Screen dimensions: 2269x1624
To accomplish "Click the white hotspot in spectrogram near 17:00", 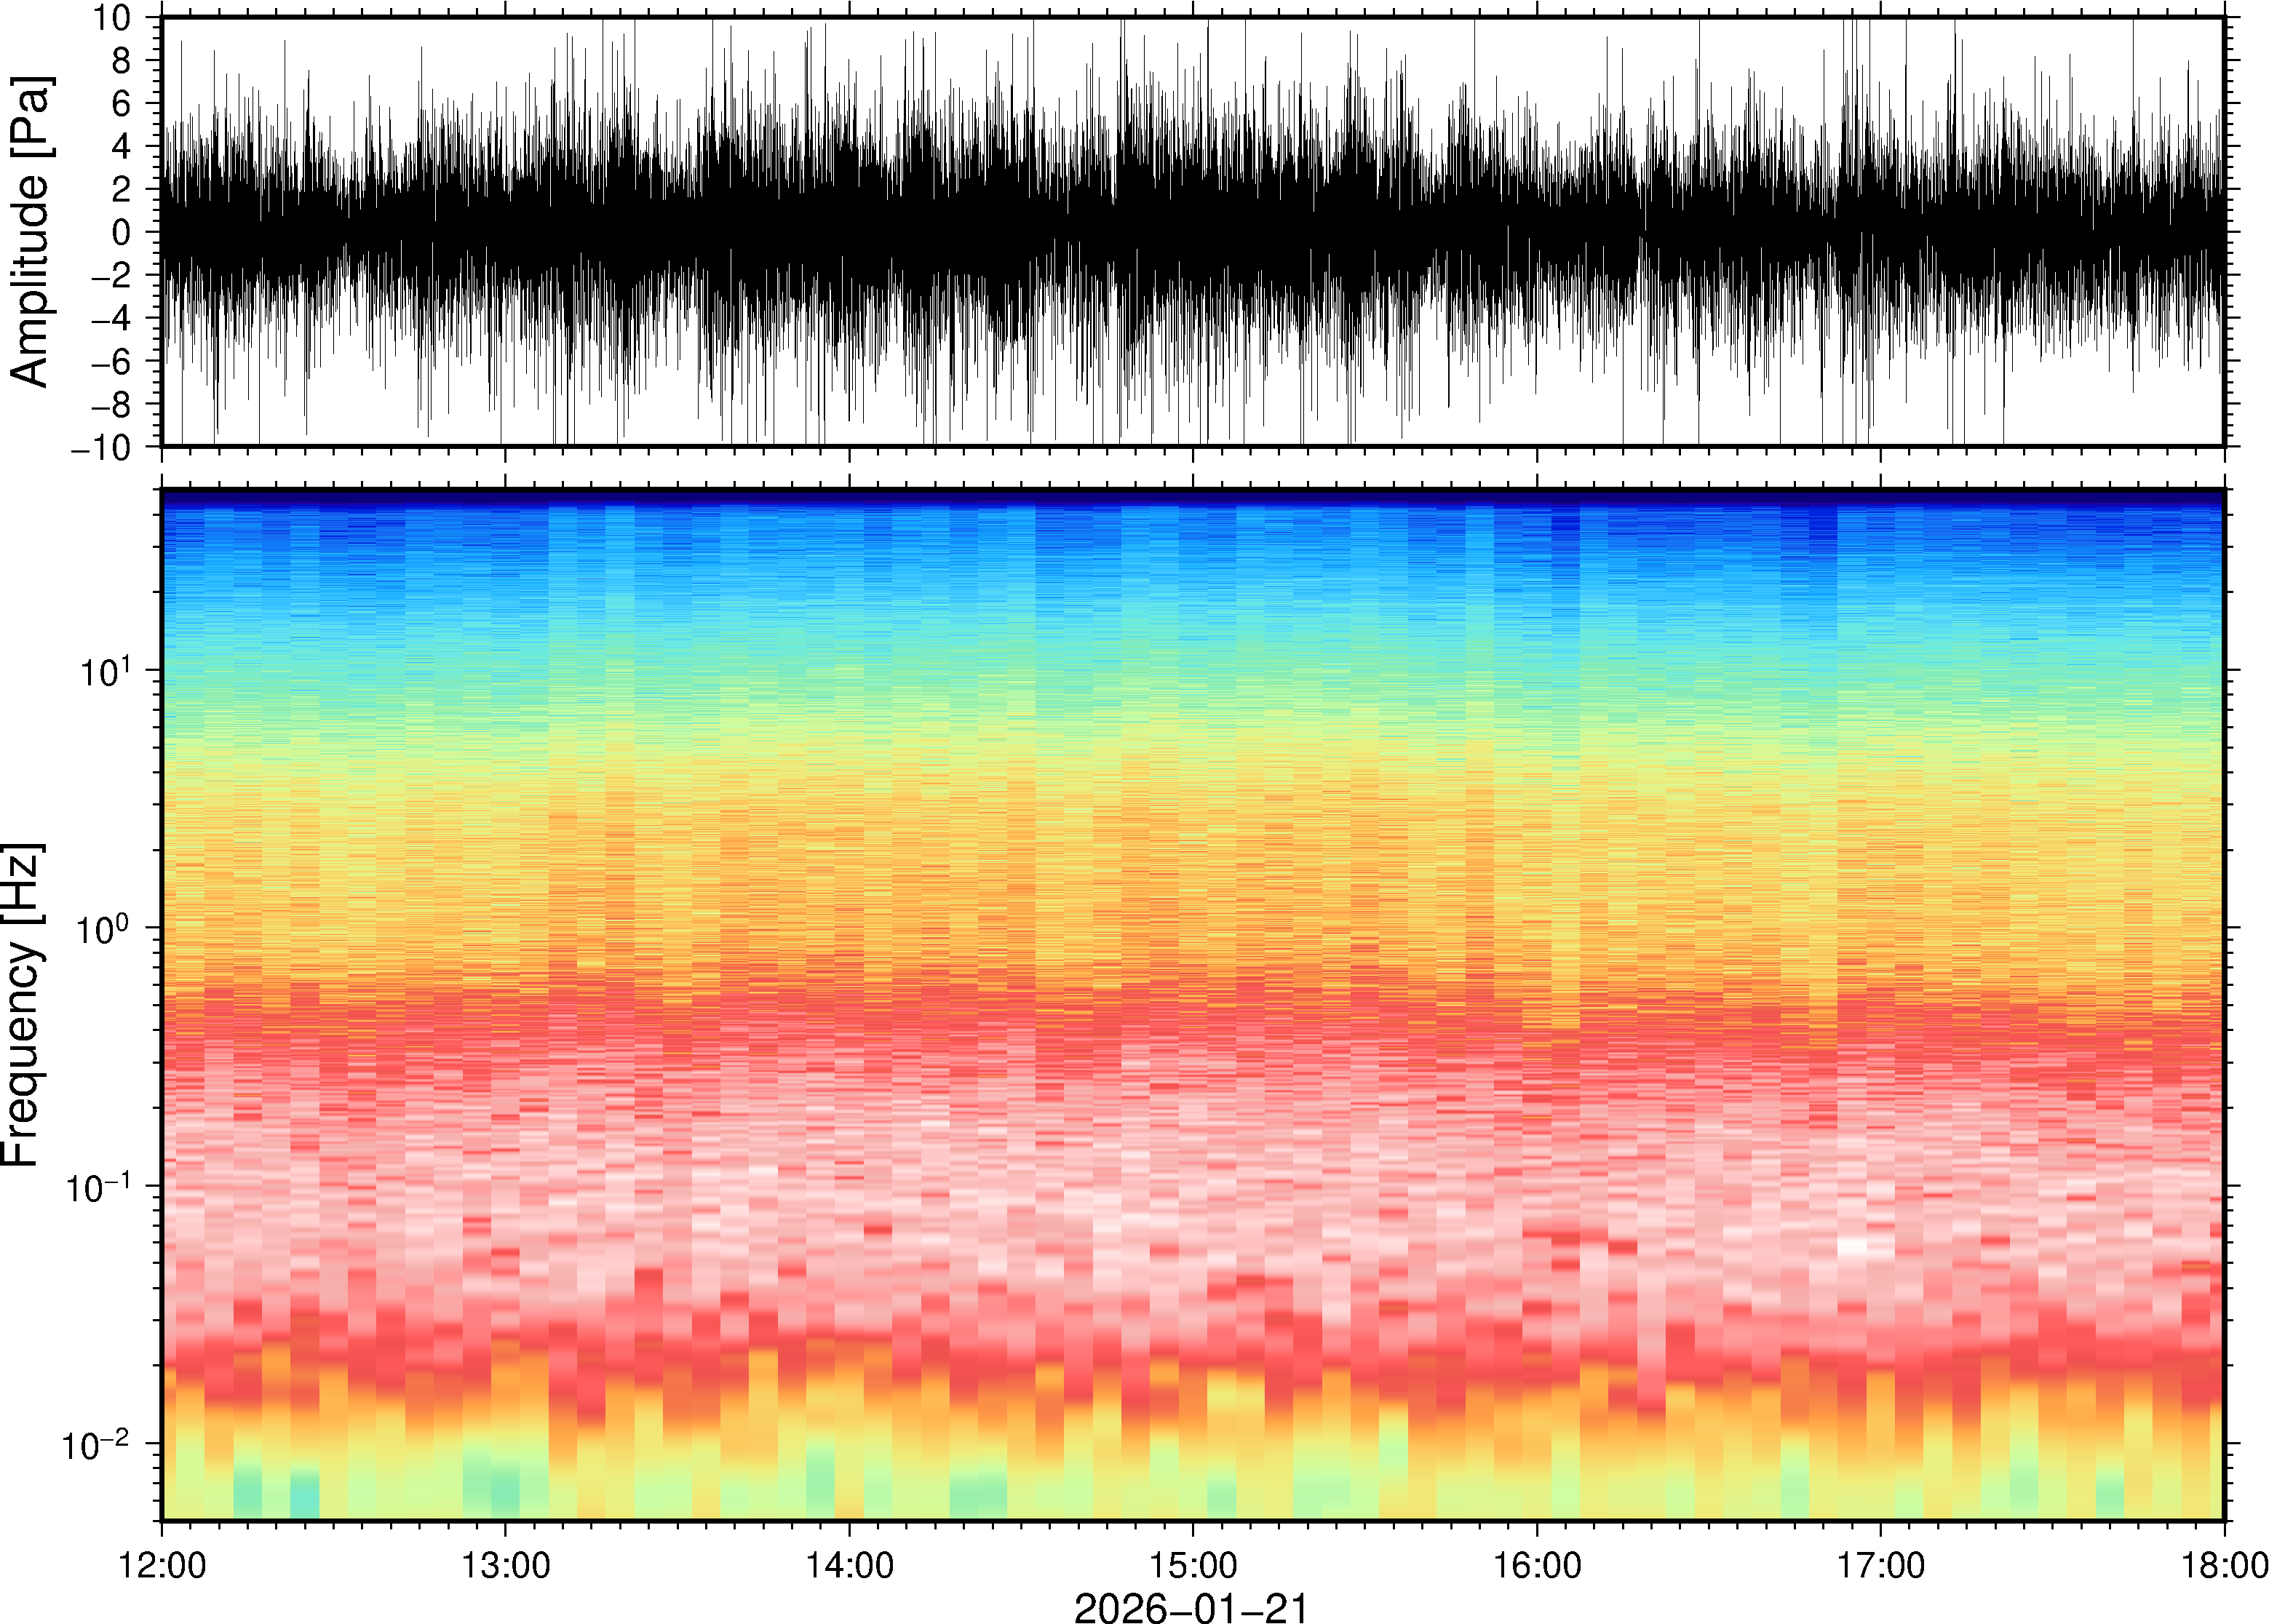I will coord(1852,1246).
